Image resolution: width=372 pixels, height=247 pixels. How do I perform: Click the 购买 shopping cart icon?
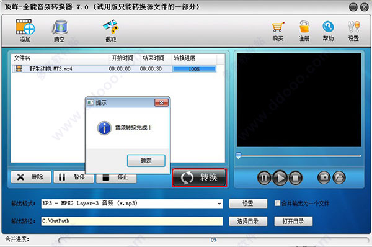tap(278, 31)
